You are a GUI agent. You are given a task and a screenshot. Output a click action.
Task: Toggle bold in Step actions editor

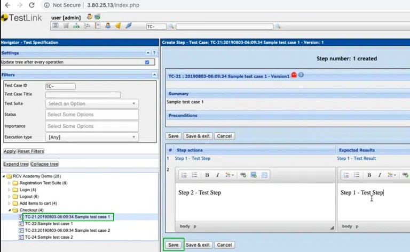[207, 175]
